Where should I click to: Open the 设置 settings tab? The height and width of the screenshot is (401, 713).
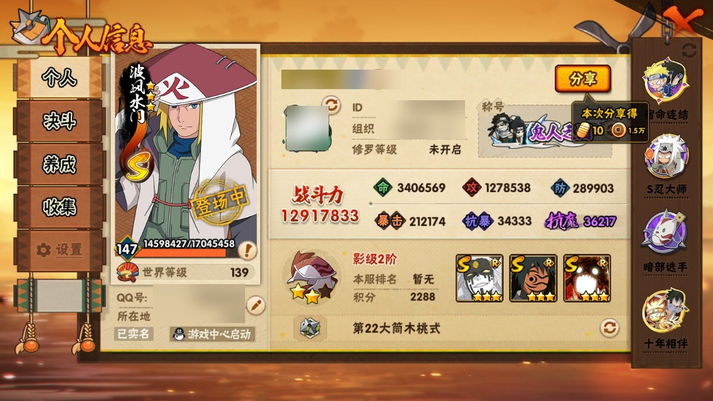pos(60,250)
